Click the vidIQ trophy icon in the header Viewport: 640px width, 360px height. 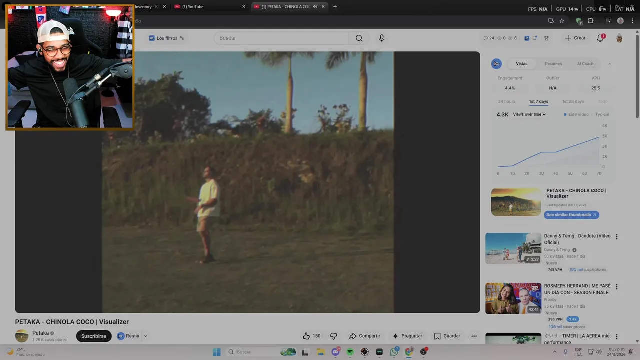click(546, 38)
